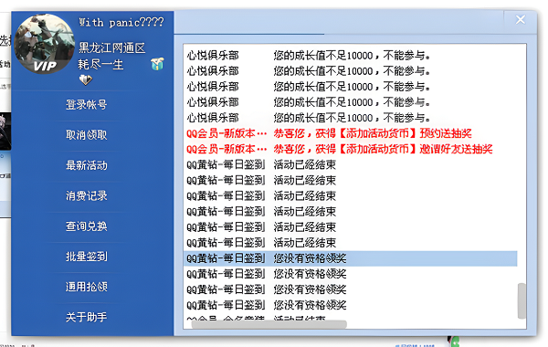Click the character name 耗尽一生

[x=100, y=64]
